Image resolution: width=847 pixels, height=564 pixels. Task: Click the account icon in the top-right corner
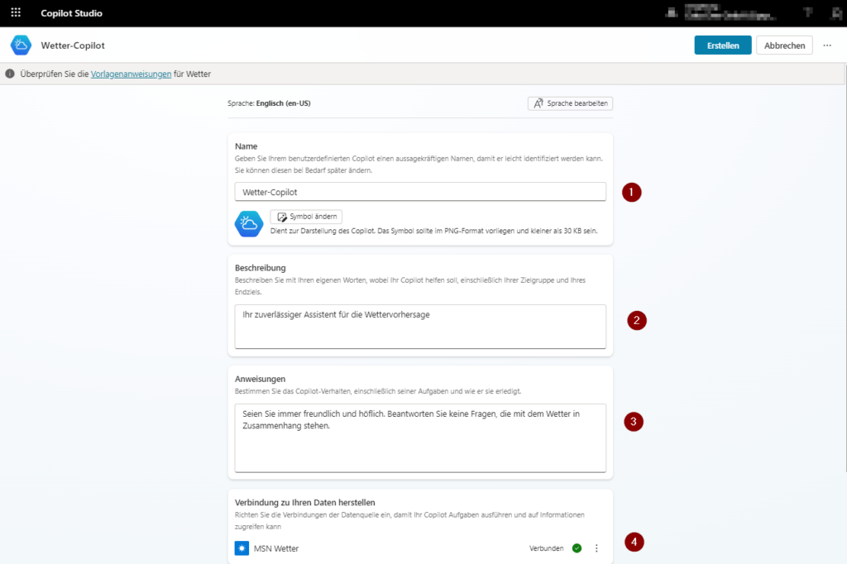pyautogui.click(x=835, y=12)
